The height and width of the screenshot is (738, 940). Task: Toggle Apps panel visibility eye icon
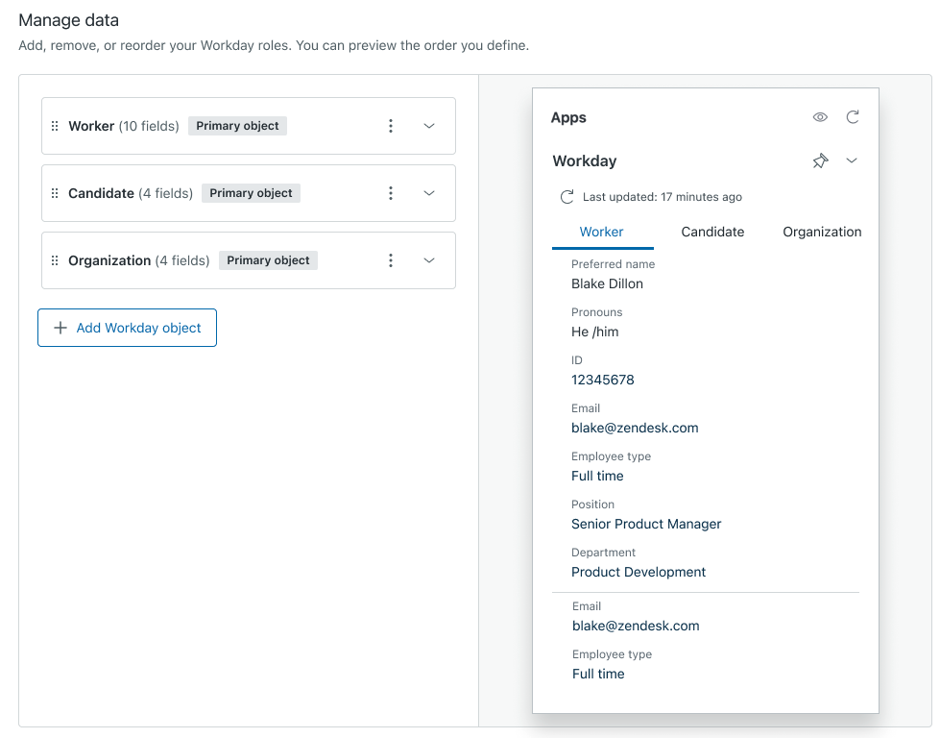click(x=820, y=117)
